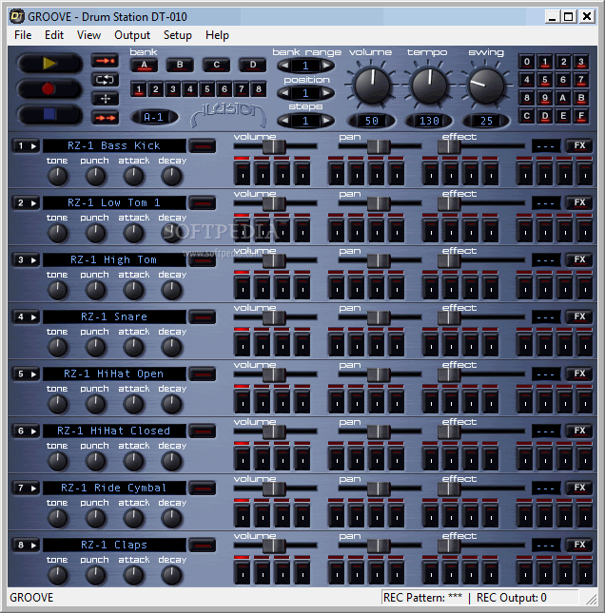The height and width of the screenshot is (613, 605).
Task: Open the Setup menu
Action: (x=178, y=35)
